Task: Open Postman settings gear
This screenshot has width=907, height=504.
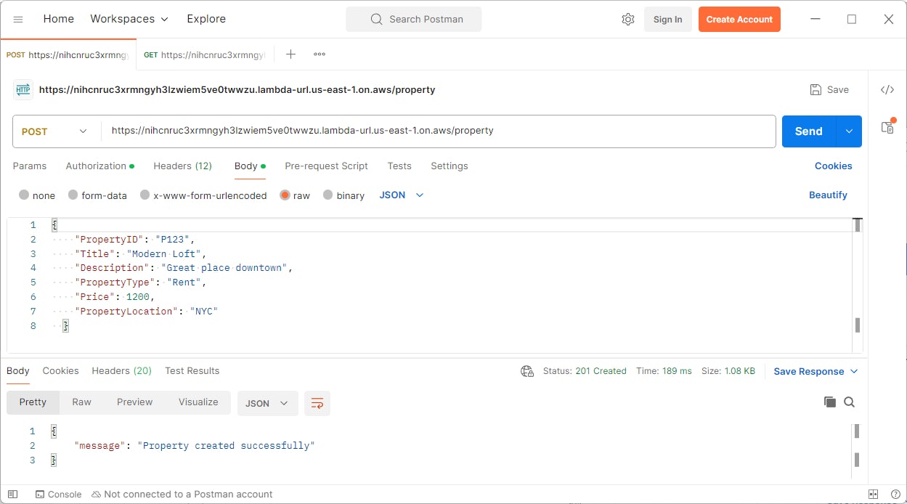Action: coord(627,19)
